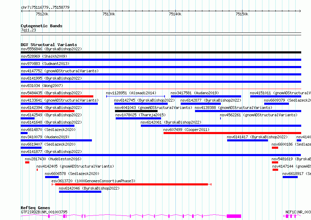Click the 75150k ruler position
The image size is (311, 220).
tap(242, 14)
